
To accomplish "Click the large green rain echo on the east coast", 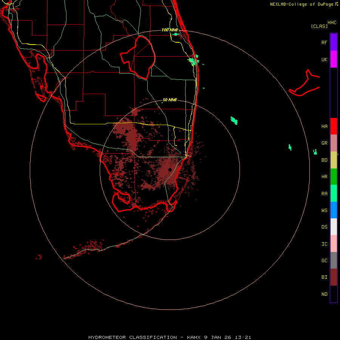I will click(x=194, y=60).
